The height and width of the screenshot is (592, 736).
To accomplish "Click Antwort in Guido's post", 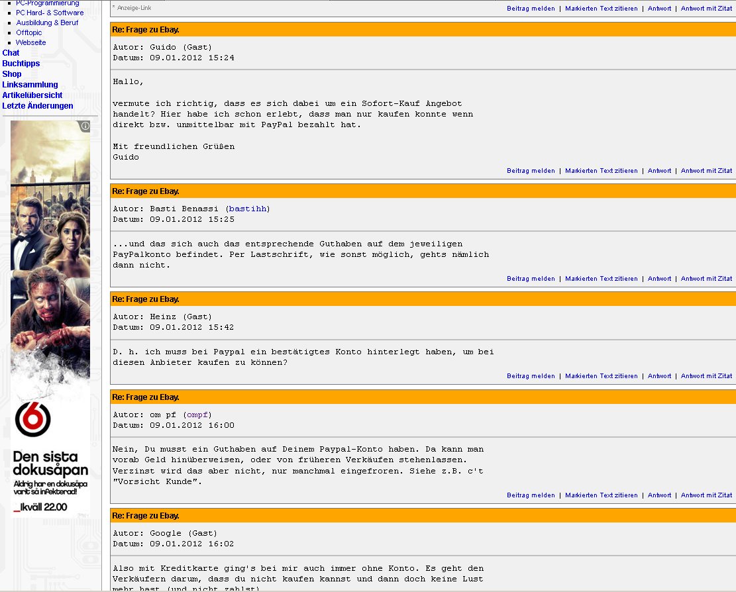I will pos(660,171).
